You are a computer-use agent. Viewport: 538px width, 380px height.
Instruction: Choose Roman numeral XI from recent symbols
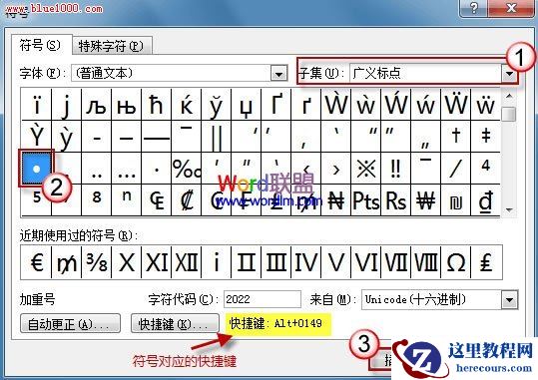tap(156, 262)
